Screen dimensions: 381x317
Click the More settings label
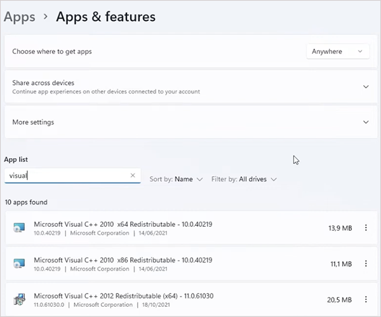click(x=33, y=122)
